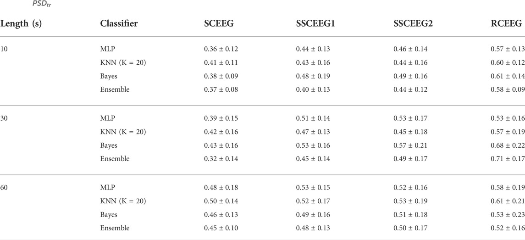Click the KNN (K = 20) entry in the 60 s group
Screen dimensions: 525x240
tap(123, 201)
